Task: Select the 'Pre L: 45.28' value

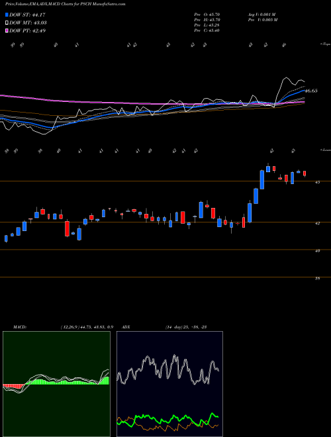Action: [207, 24]
